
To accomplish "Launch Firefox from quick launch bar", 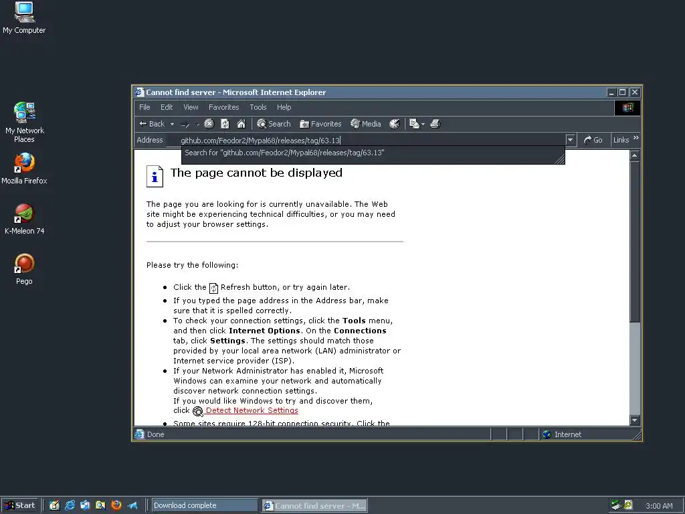I will 116,506.
